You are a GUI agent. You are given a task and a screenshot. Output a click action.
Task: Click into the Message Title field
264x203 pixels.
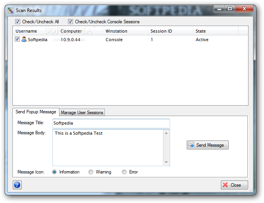tap(111, 123)
